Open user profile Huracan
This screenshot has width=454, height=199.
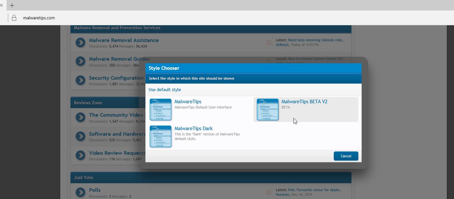(x=282, y=194)
